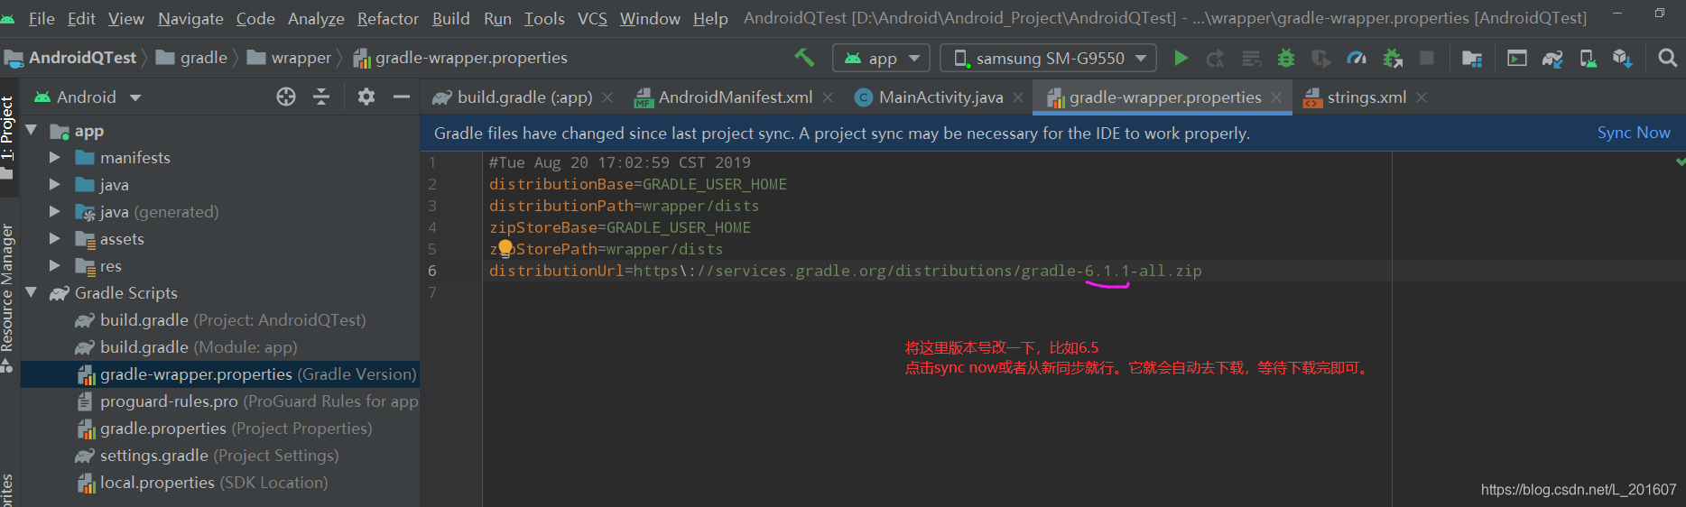Expand the res folder
The image size is (1686, 507).
(x=54, y=265)
